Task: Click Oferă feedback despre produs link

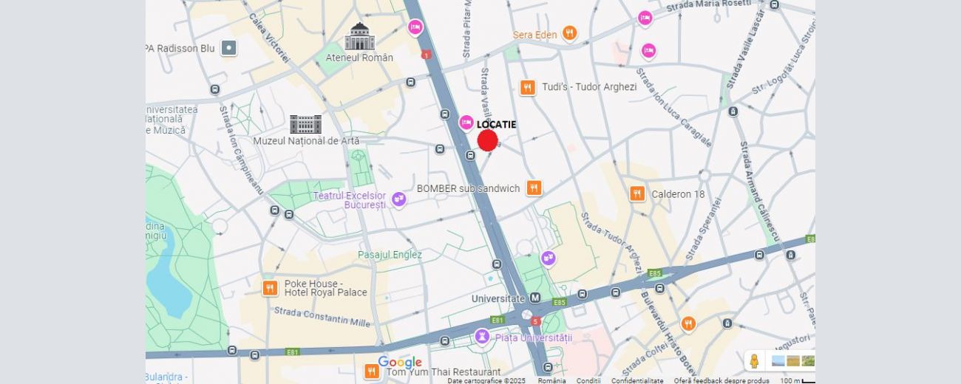Action: pyautogui.click(x=721, y=380)
